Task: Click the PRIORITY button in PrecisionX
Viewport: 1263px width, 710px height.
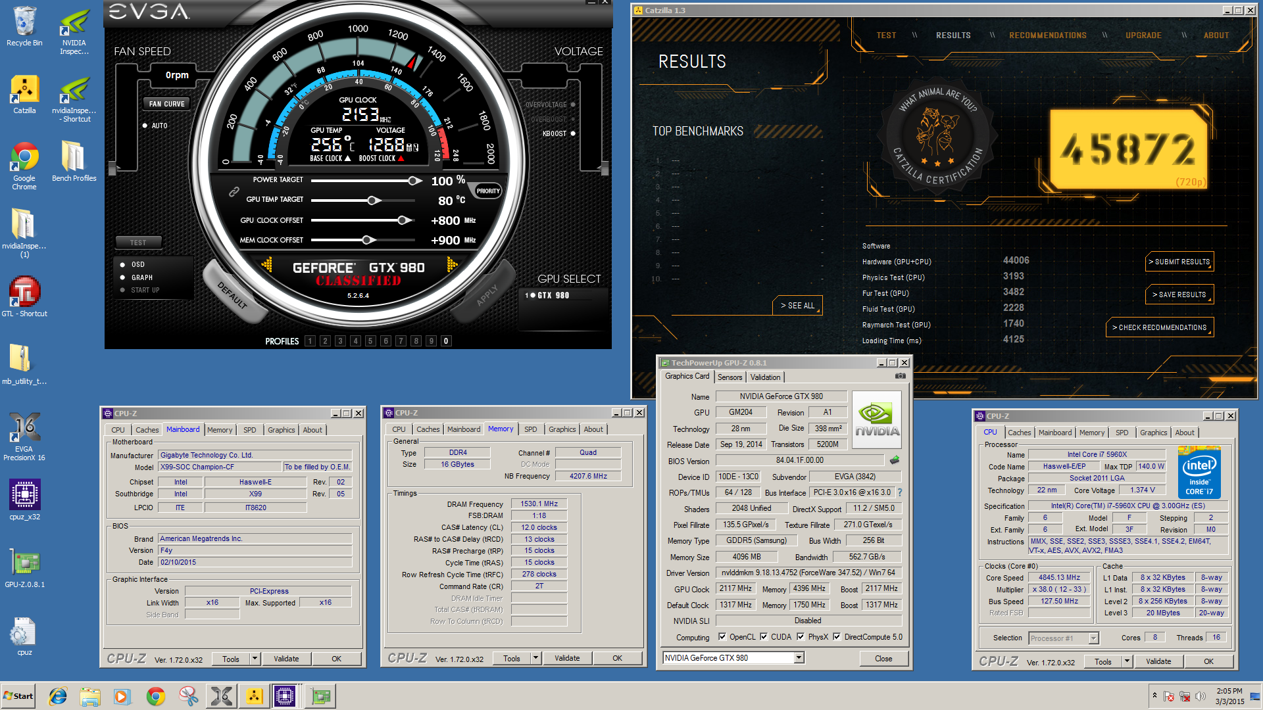Action: coord(488,191)
